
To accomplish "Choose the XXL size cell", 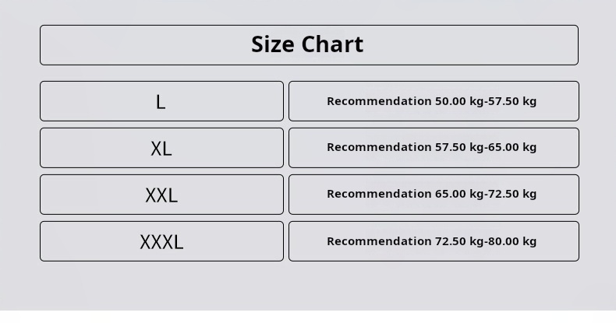I will point(161,195).
